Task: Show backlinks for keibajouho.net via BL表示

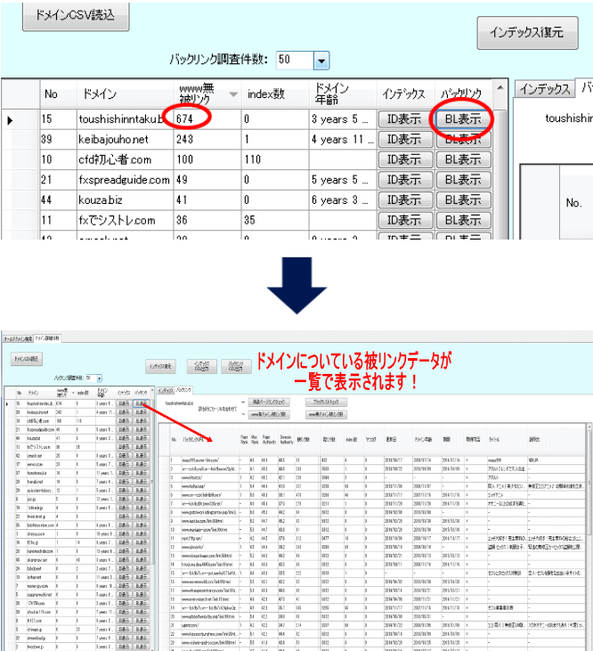Action: tap(462, 139)
